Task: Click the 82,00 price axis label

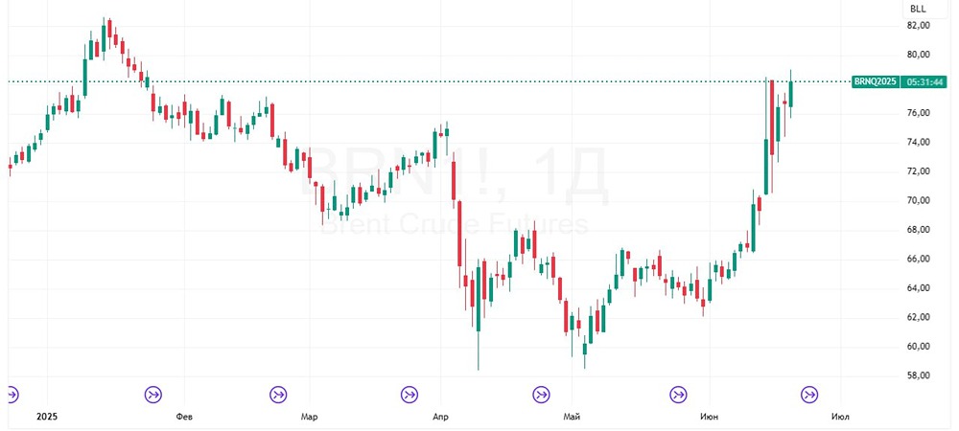Action: (919, 25)
